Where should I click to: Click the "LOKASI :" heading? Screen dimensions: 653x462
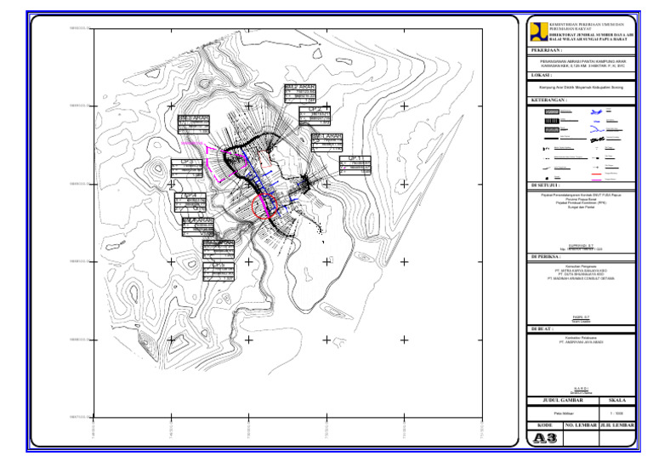point(542,76)
